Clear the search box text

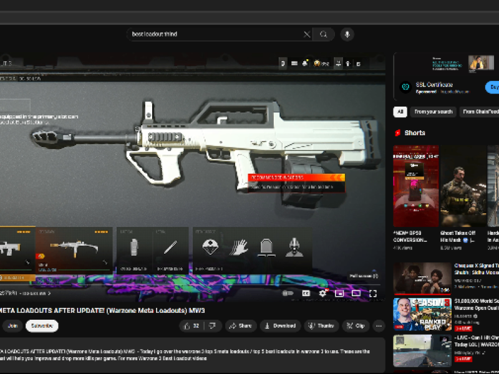pos(306,34)
